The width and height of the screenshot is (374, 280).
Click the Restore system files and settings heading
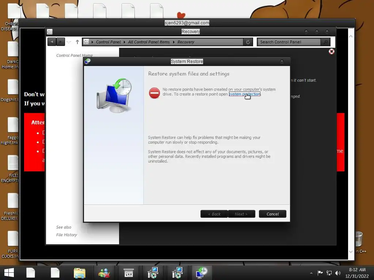pyautogui.click(x=189, y=74)
